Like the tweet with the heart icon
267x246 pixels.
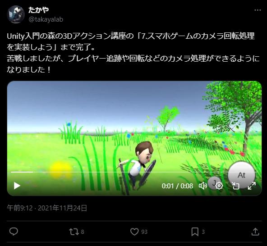point(134,232)
